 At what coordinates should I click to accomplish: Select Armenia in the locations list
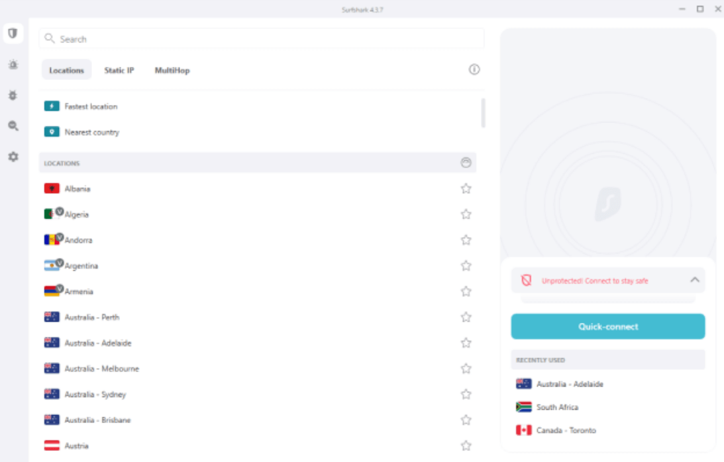coord(258,291)
